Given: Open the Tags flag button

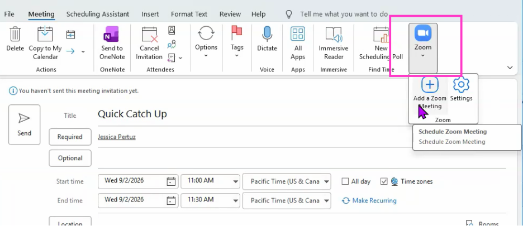Looking at the screenshot, I should 237,42.
